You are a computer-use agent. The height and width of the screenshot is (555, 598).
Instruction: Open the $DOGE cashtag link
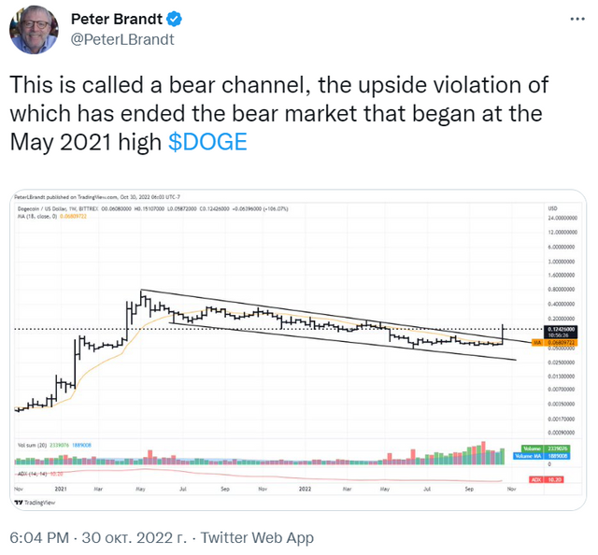[x=207, y=142]
